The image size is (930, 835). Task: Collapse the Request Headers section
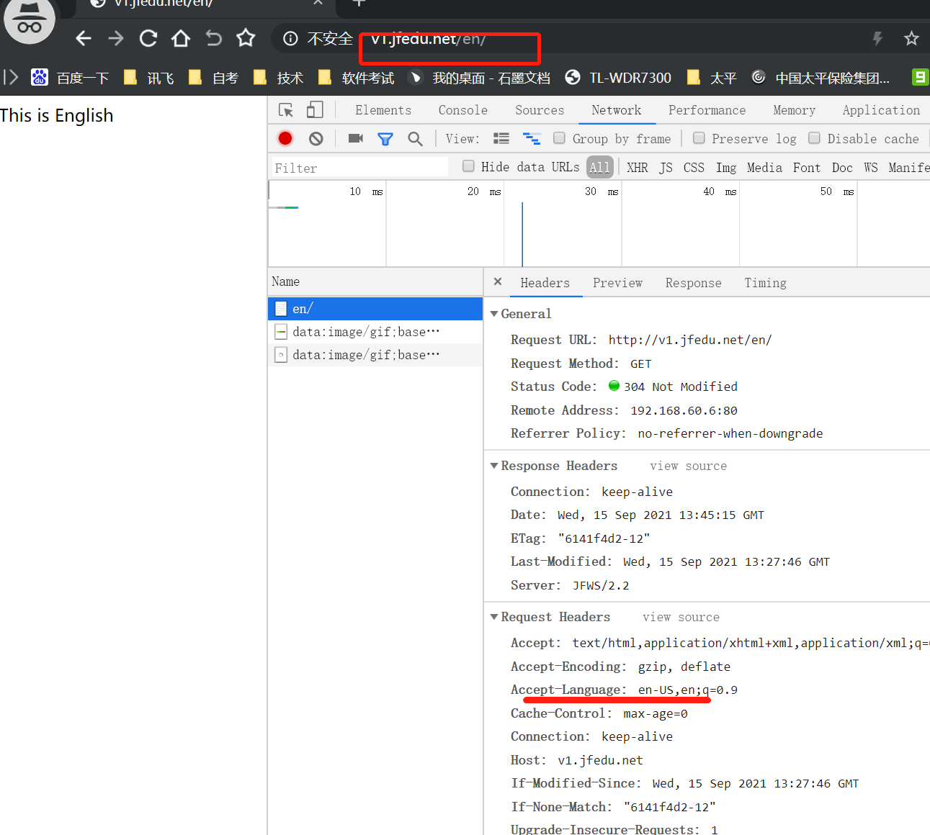(494, 617)
